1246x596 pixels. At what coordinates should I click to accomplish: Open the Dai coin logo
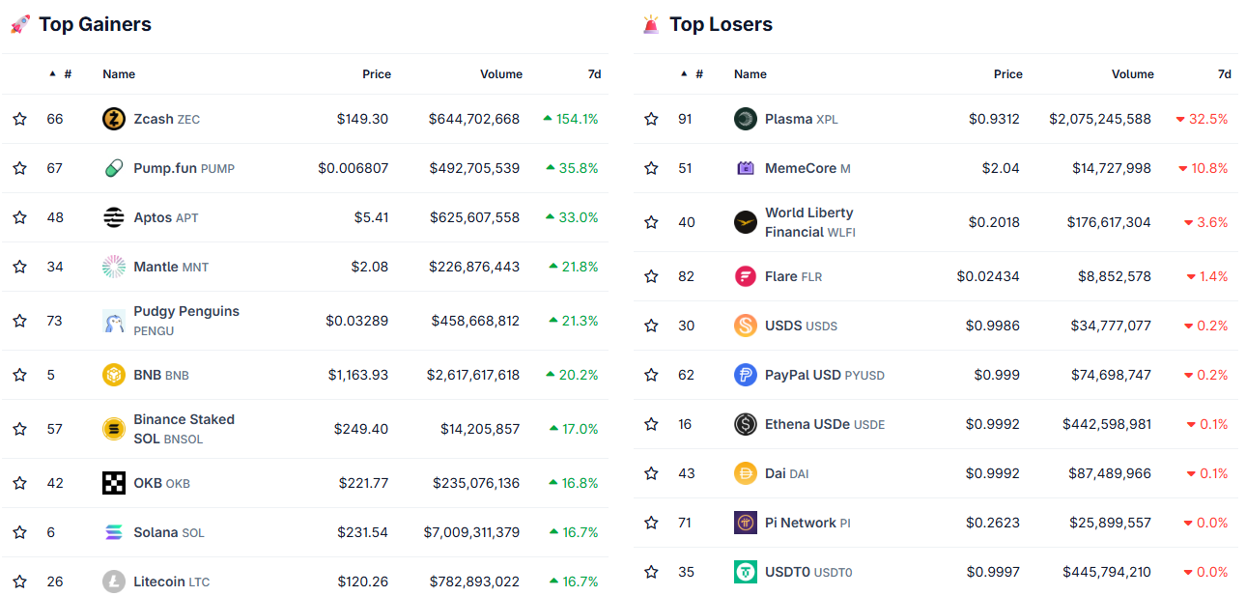(744, 472)
